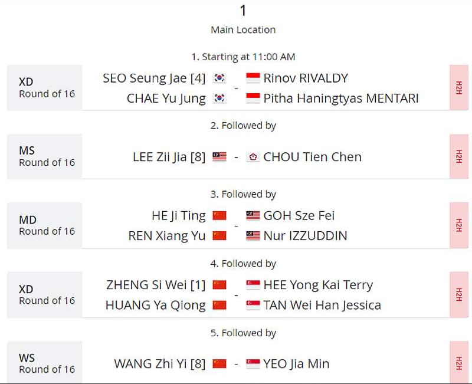Click Malaysia flag beside GOH Sze Fei

(253, 215)
